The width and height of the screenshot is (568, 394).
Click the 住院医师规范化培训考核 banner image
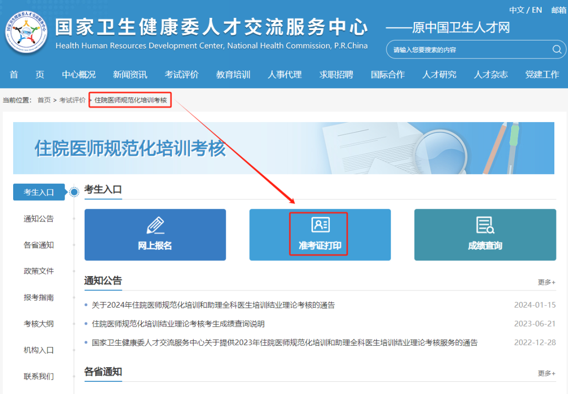click(283, 148)
